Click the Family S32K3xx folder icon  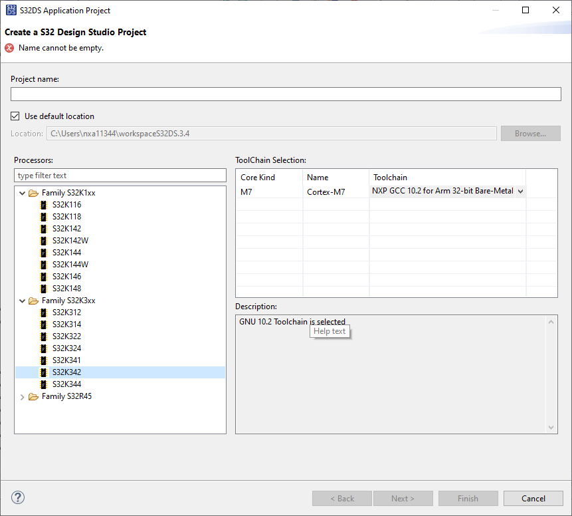(33, 300)
